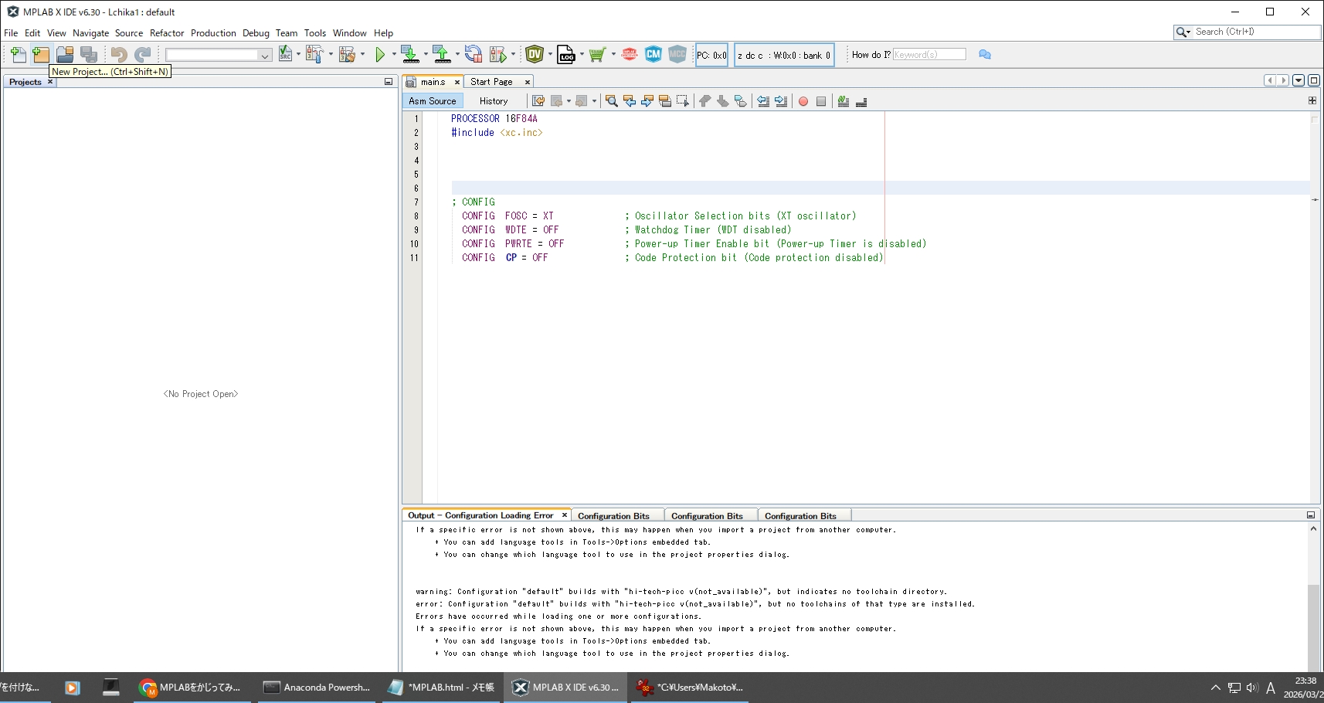Switch to History view of editor
1324x703 pixels.
[x=493, y=101]
